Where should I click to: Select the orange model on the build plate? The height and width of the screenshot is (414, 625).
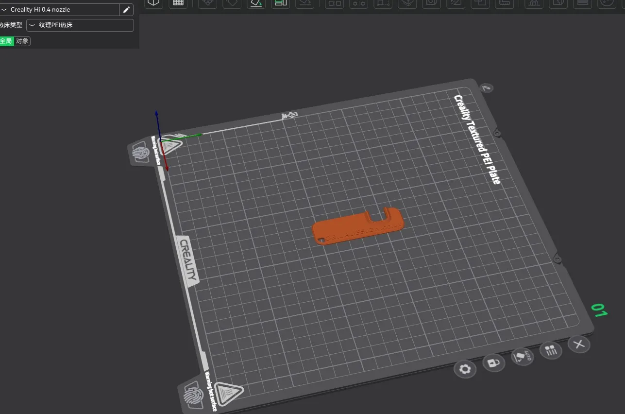pyautogui.click(x=358, y=226)
